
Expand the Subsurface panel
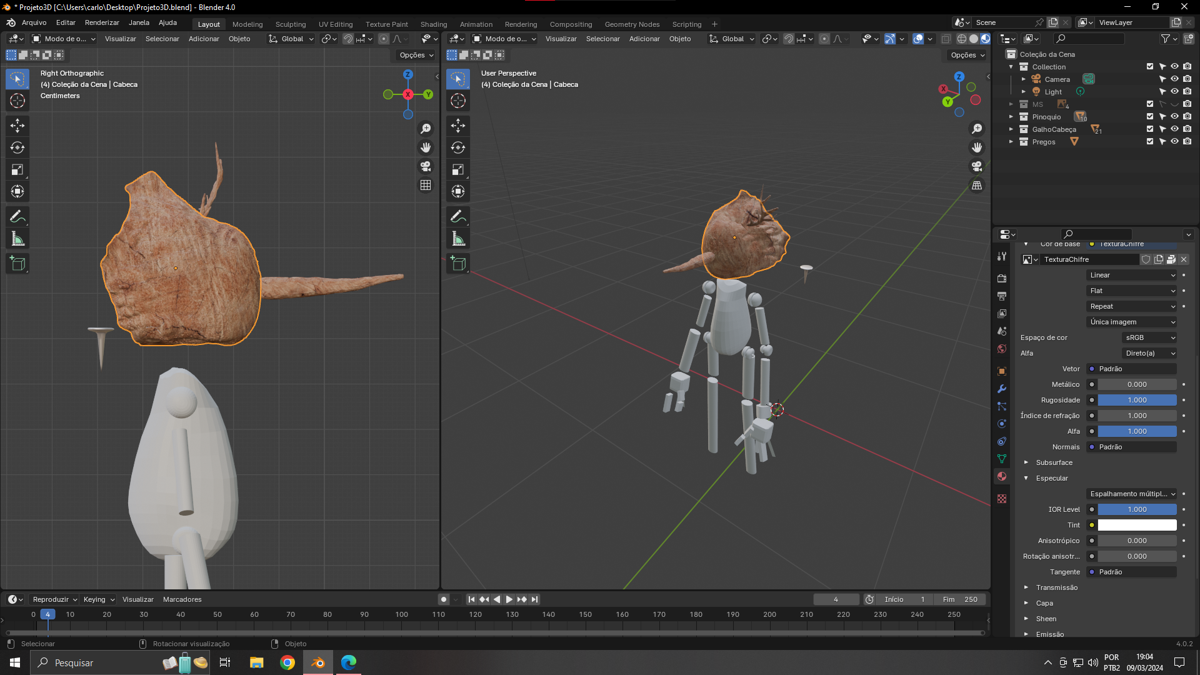click(1026, 462)
